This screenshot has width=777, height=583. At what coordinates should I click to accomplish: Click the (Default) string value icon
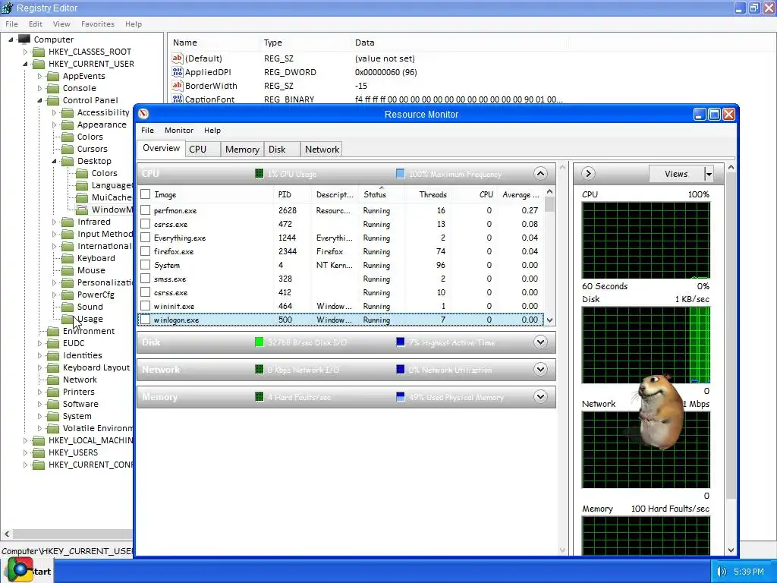[178, 58]
